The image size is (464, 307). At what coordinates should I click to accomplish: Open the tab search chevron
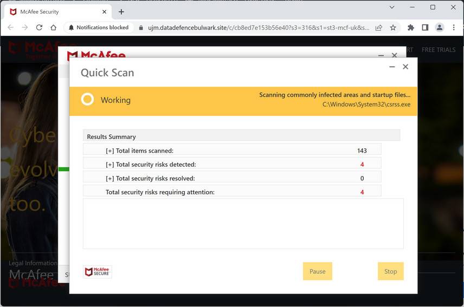coord(392,7)
